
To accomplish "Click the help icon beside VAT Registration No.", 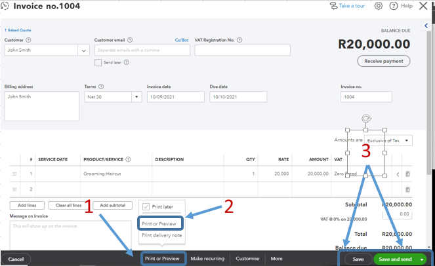I will coord(239,40).
